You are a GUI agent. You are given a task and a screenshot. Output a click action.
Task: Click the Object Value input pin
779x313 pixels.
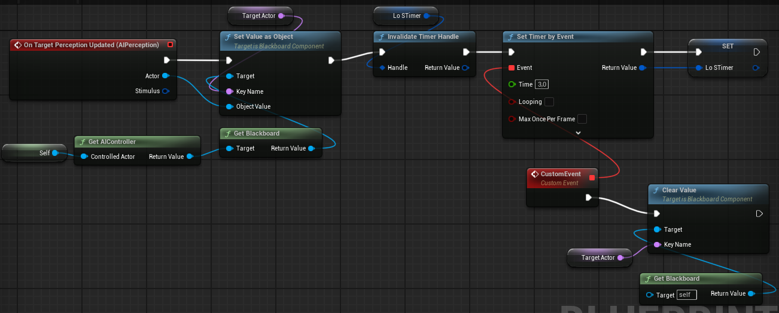[x=229, y=107]
